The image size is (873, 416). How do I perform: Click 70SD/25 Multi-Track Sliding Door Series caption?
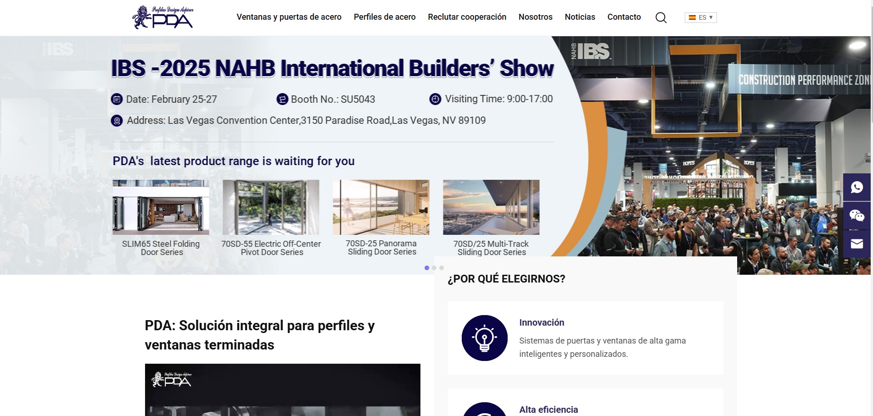[x=491, y=248]
